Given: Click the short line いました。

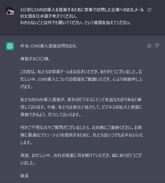Looking at the screenshot, I should tap(28, 163).
